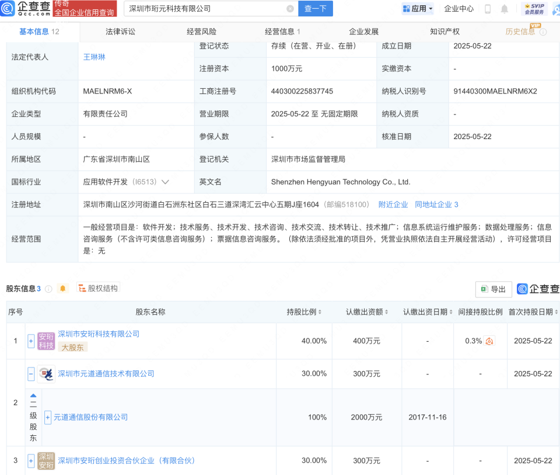Expand 元道通信股份有限公司 sub-shareholder

coord(47,417)
